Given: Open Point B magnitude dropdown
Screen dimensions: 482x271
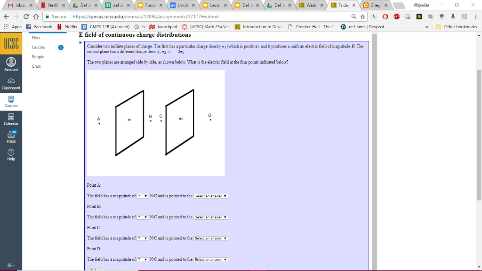Looking at the screenshot, I should point(143,217).
